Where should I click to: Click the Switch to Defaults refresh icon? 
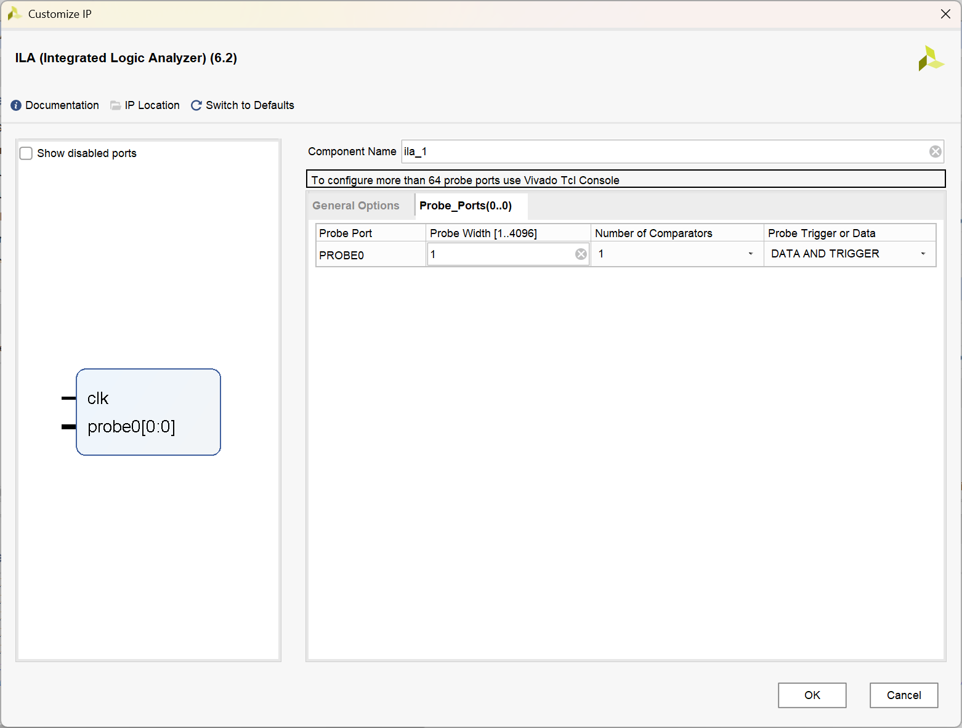point(196,105)
